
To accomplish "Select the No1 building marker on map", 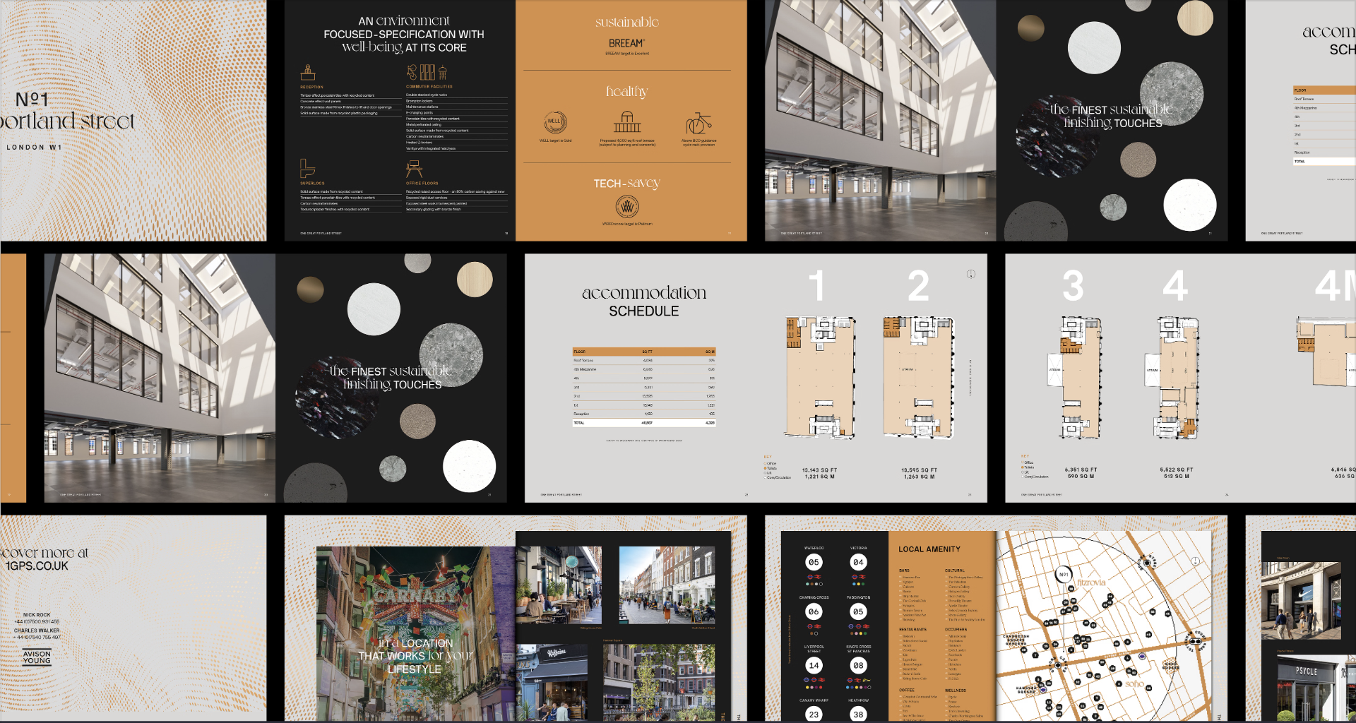I will click(x=1064, y=575).
